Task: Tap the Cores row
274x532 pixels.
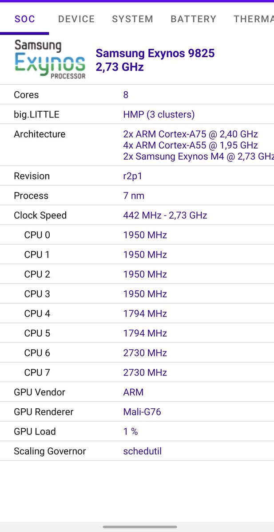Action: (137, 94)
